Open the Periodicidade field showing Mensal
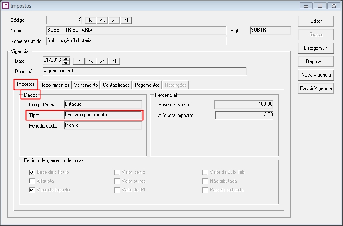The height and width of the screenshot is (226, 343). (x=103, y=125)
